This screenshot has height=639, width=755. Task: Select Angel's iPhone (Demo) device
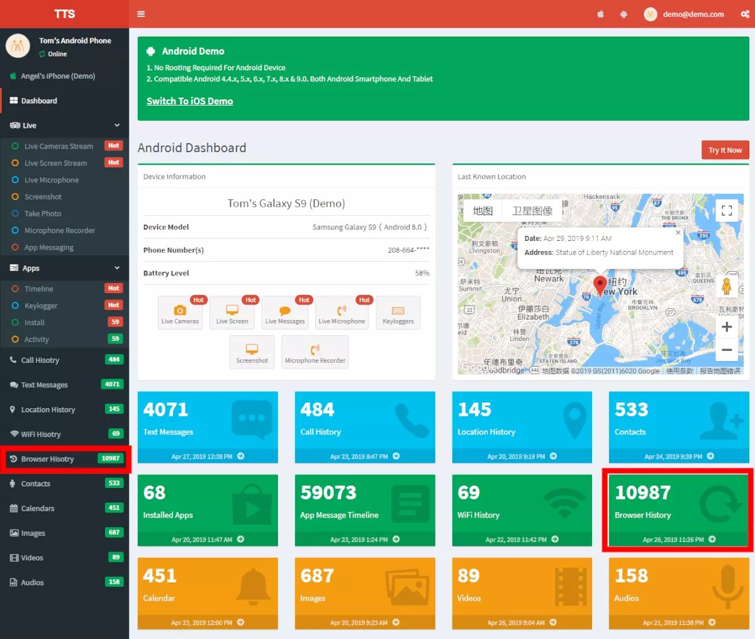point(64,76)
